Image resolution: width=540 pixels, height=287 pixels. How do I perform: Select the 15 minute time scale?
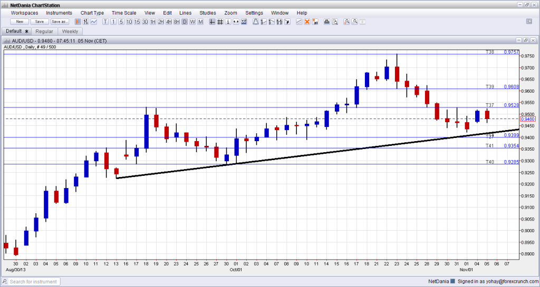click(x=137, y=22)
